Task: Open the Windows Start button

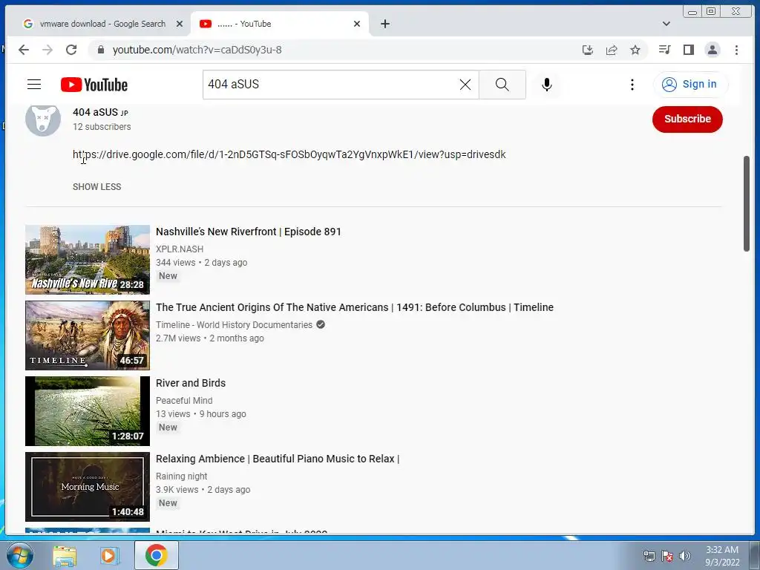Action: (x=19, y=555)
